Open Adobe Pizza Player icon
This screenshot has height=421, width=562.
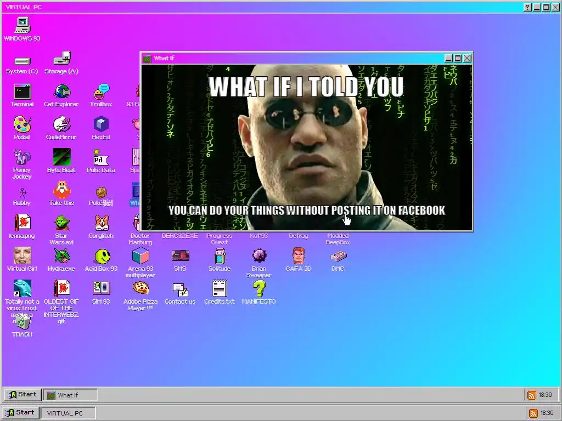pos(140,288)
